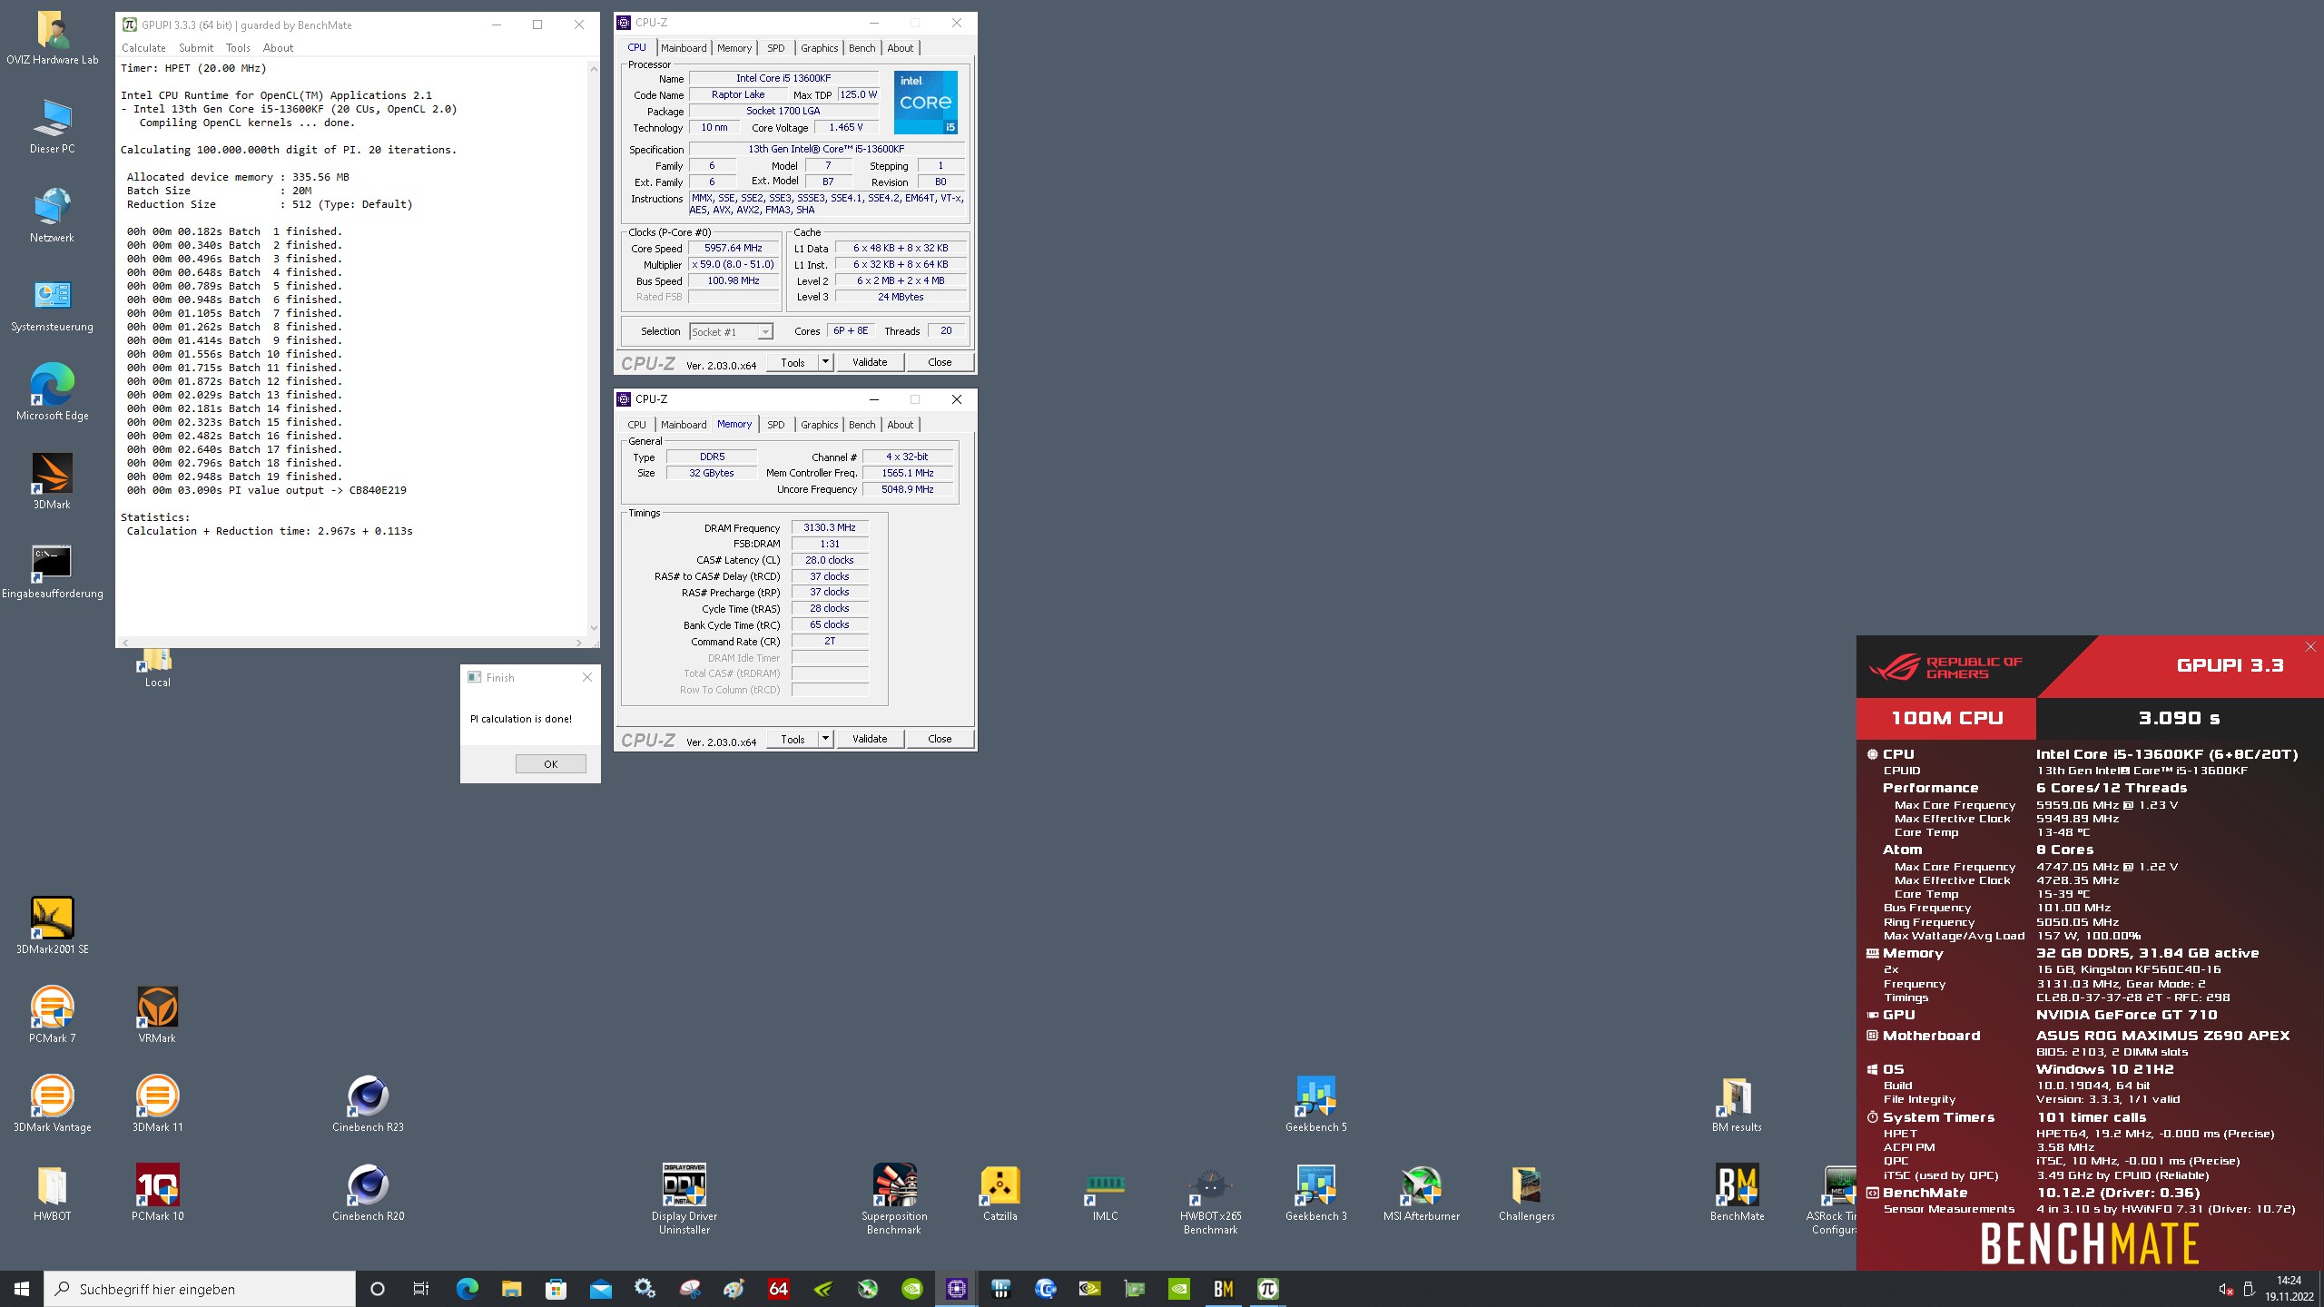Open the OVIZ Hardware Lab desktop folder
This screenshot has height=1307, width=2324.
pyautogui.click(x=52, y=37)
